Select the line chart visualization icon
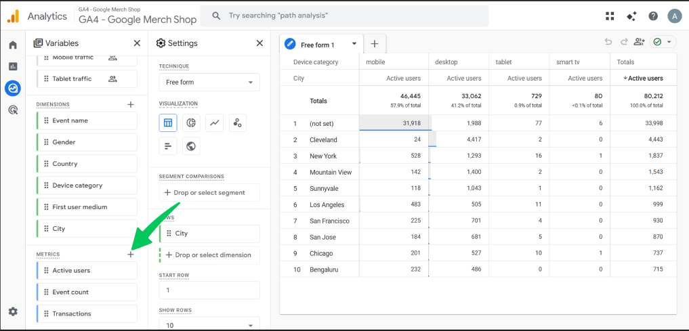 coord(215,123)
